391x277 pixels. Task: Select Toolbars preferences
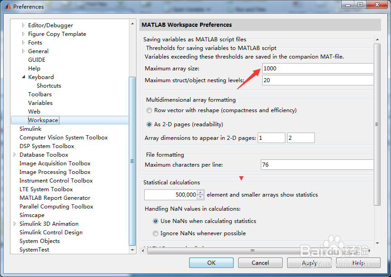[40, 94]
